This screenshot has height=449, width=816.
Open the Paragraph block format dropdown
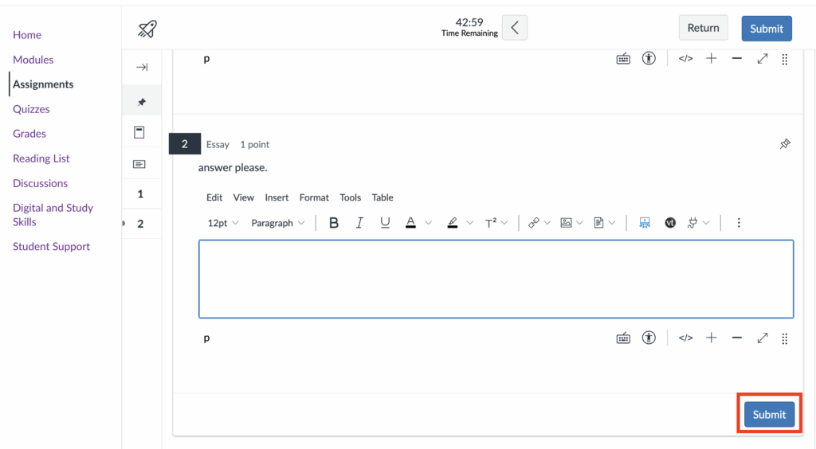click(x=278, y=223)
